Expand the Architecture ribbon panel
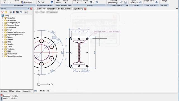This screenshot has width=179, height=101. click(x=35, y=5)
